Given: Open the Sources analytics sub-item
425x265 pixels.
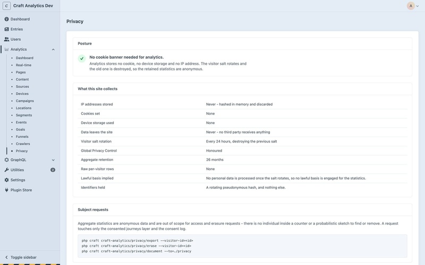Looking at the screenshot, I should [x=22, y=86].
